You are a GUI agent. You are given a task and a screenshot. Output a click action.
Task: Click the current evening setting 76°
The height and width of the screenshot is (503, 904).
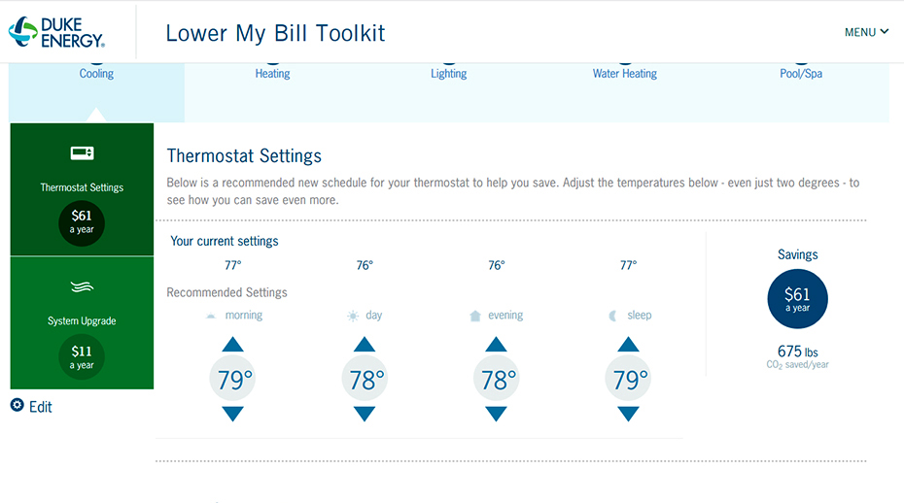click(x=497, y=265)
